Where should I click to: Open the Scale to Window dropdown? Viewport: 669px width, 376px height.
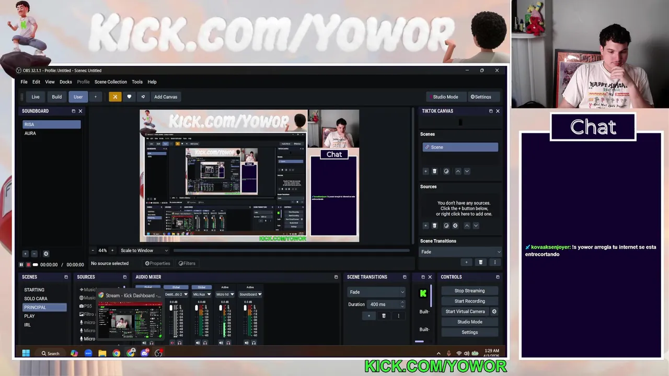click(144, 251)
